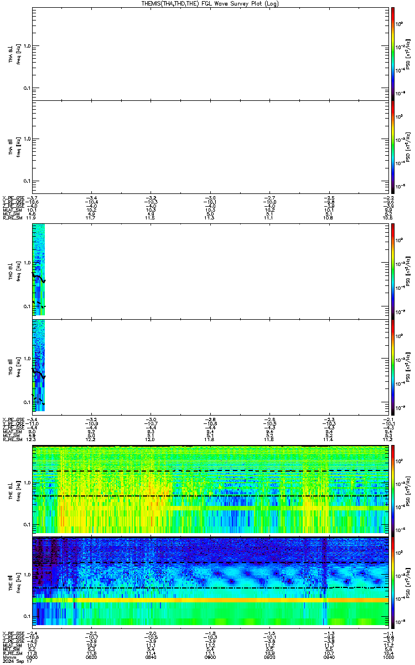
Task: Click the color bar beside the THD BL panel
Action: [392, 270]
